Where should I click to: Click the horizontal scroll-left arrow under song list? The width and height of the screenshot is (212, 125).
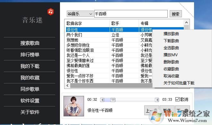67,86
